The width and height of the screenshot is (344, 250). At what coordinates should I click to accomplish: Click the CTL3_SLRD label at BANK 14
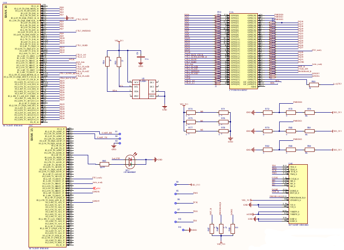[82, 45]
